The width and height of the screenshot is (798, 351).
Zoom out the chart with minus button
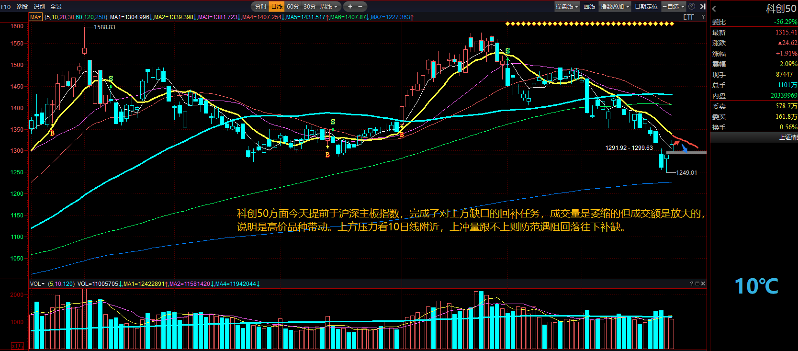click(x=360, y=7)
